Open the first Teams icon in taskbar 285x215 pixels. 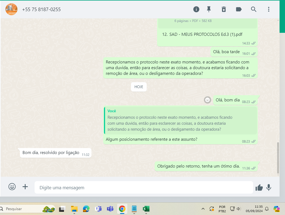pos(98,209)
